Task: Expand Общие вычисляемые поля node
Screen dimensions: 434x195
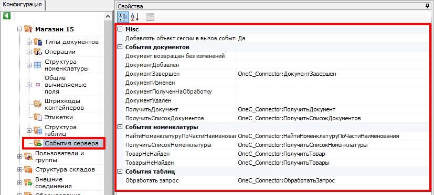Action: 29,85
